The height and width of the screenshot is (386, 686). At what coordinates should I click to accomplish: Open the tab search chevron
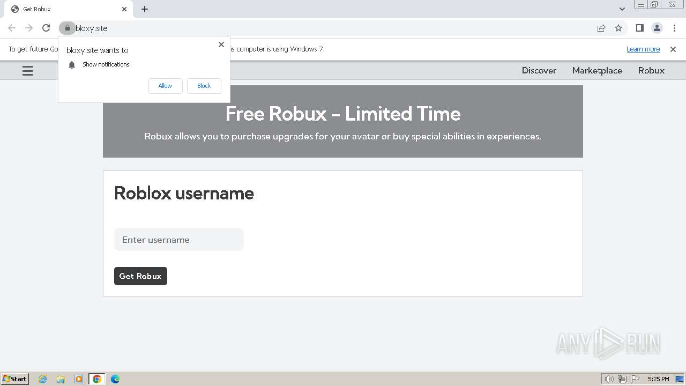[x=622, y=9]
